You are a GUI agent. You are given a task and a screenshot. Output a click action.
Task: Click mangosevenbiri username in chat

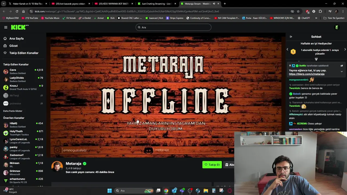(298, 80)
